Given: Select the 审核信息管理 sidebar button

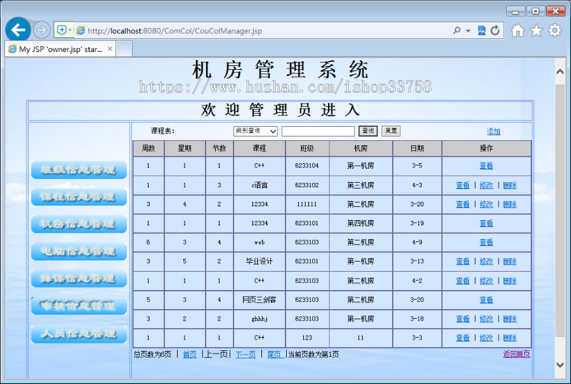Looking at the screenshot, I should pos(78,307).
